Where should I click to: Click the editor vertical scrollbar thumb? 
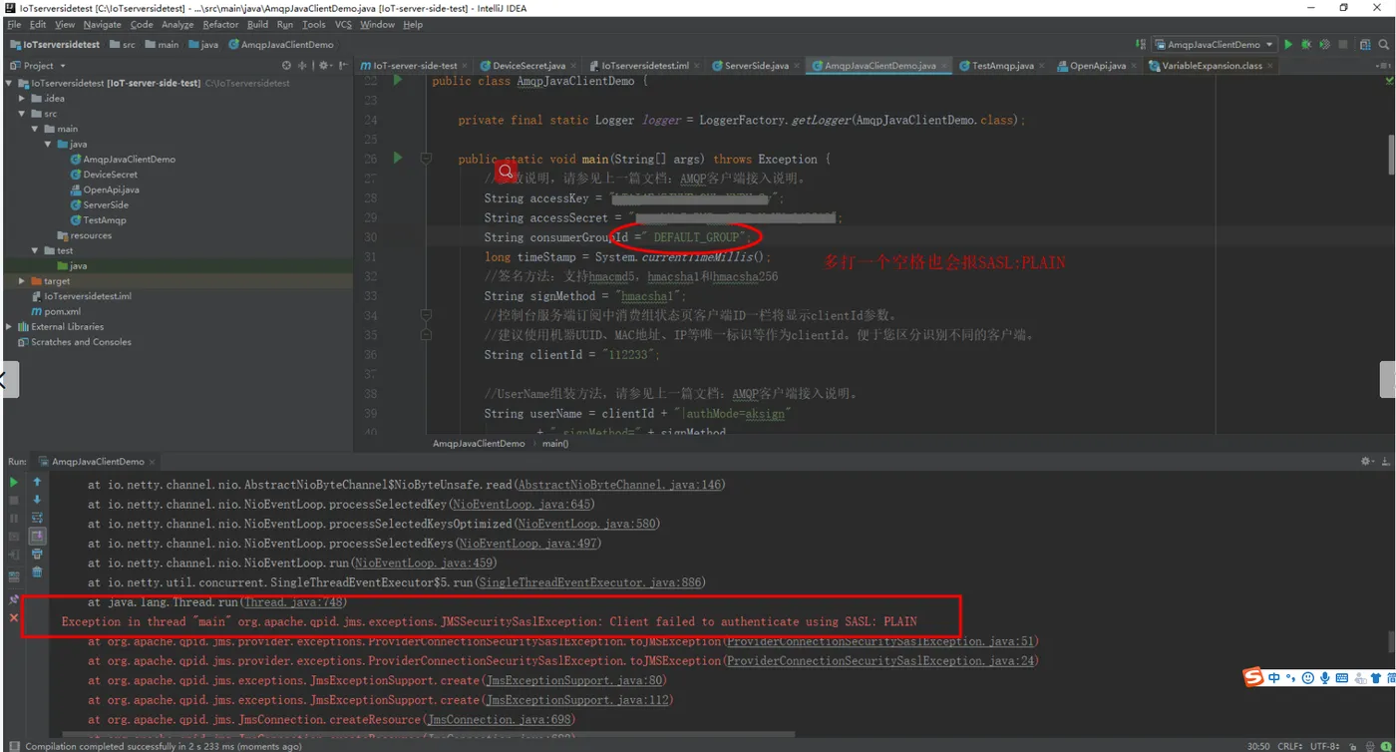[1391, 155]
